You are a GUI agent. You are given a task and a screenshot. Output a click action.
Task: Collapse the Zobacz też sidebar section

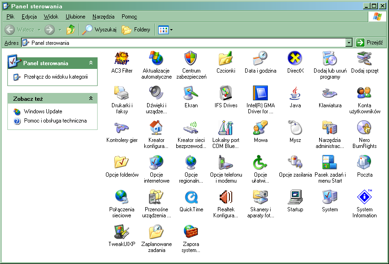pos(91,98)
